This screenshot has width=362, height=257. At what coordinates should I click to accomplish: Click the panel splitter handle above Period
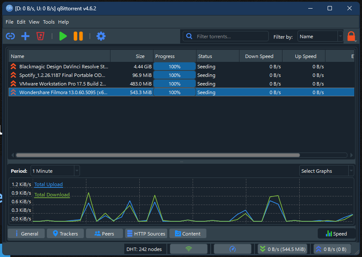(181, 162)
